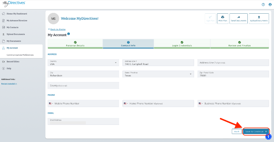Switch to the Personal Details step tab

75,44
